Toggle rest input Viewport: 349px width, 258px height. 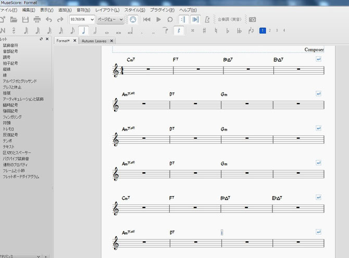coord(179,31)
